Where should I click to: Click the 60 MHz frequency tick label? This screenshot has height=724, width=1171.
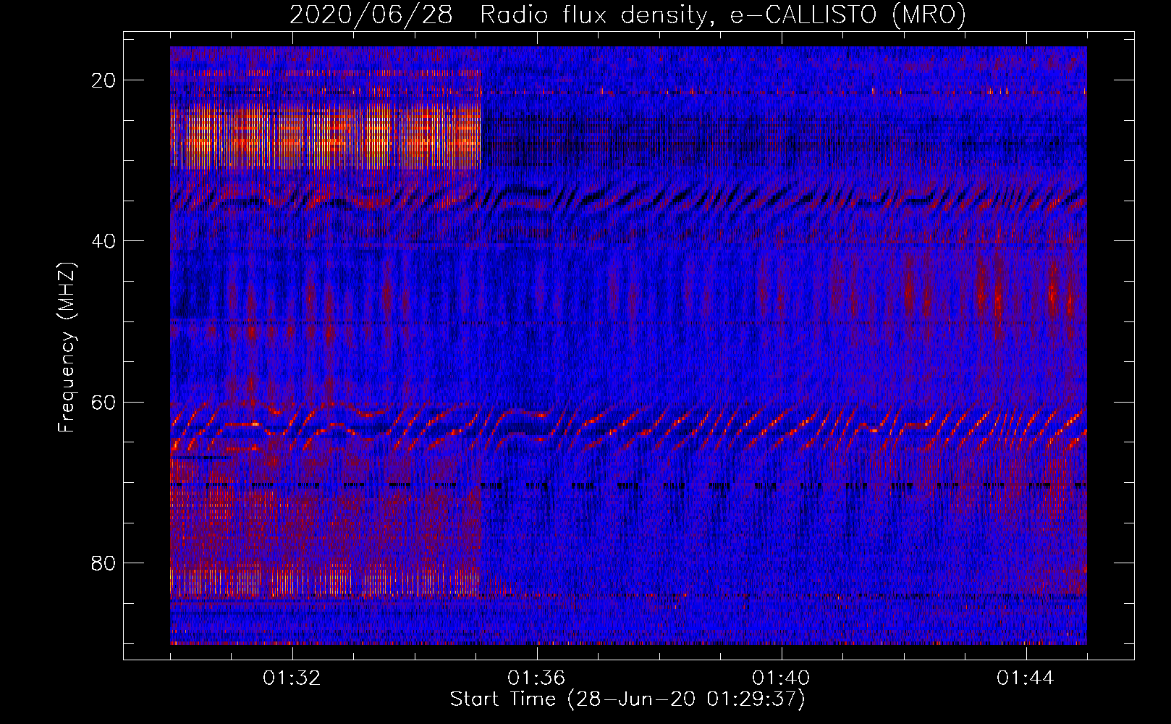(104, 402)
